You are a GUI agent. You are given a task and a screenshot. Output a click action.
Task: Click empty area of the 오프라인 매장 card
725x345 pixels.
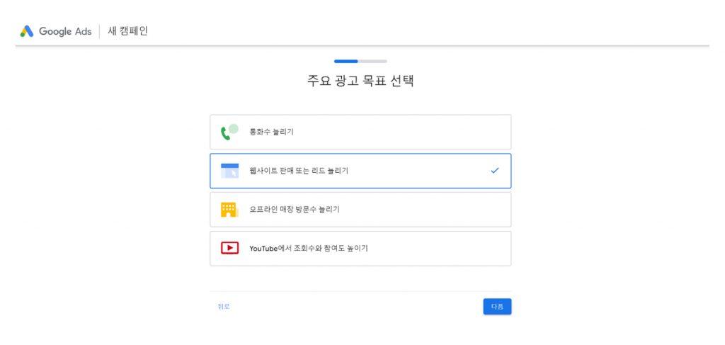pyautogui.click(x=426, y=210)
